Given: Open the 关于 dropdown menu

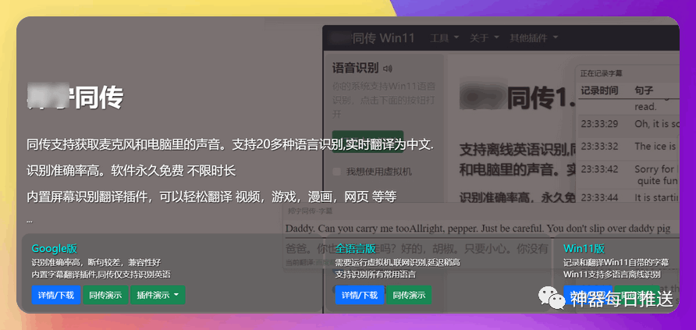Looking at the screenshot, I should point(485,38).
